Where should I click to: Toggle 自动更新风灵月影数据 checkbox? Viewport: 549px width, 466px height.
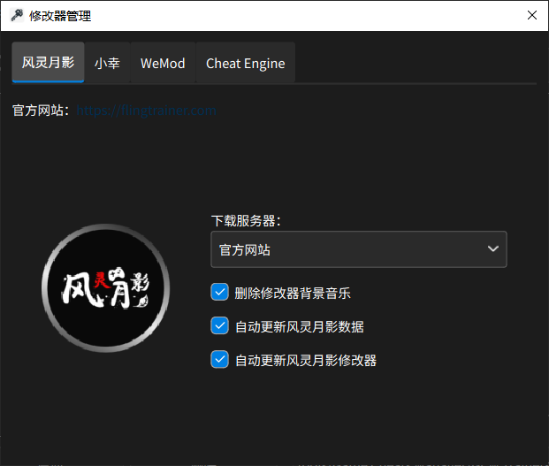(x=220, y=325)
